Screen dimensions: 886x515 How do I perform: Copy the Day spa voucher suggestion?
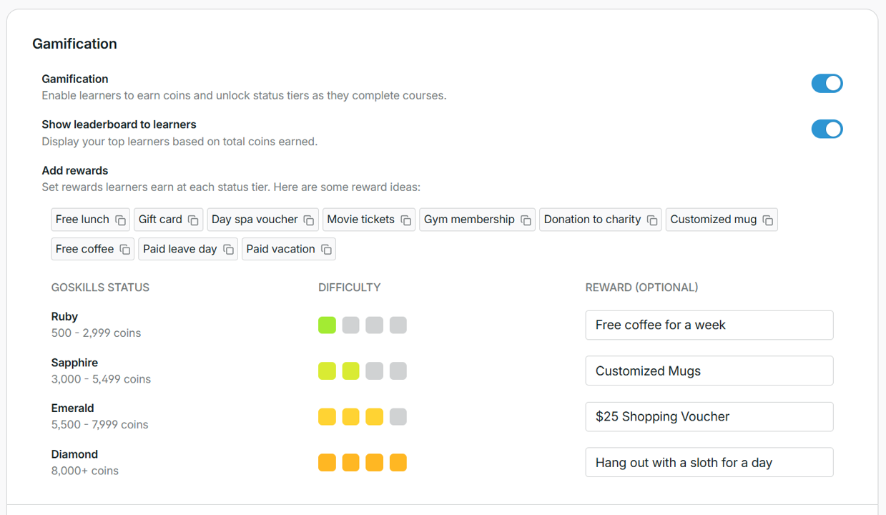[x=308, y=220]
